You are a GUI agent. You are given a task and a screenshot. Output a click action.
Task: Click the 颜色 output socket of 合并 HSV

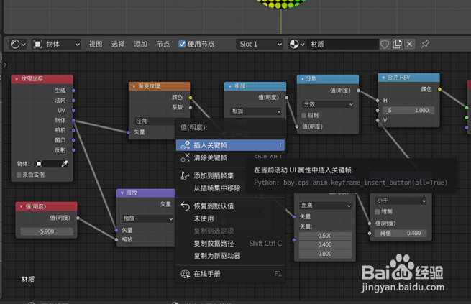pyautogui.click(x=439, y=89)
